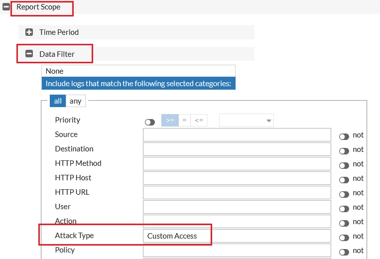Click the Action input field
The height and width of the screenshot is (259, 380).
pyautogui.click(x=237, y=221)
